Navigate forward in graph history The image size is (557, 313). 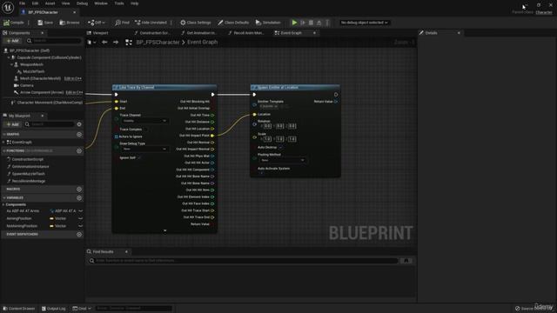[x=116, y=43]
